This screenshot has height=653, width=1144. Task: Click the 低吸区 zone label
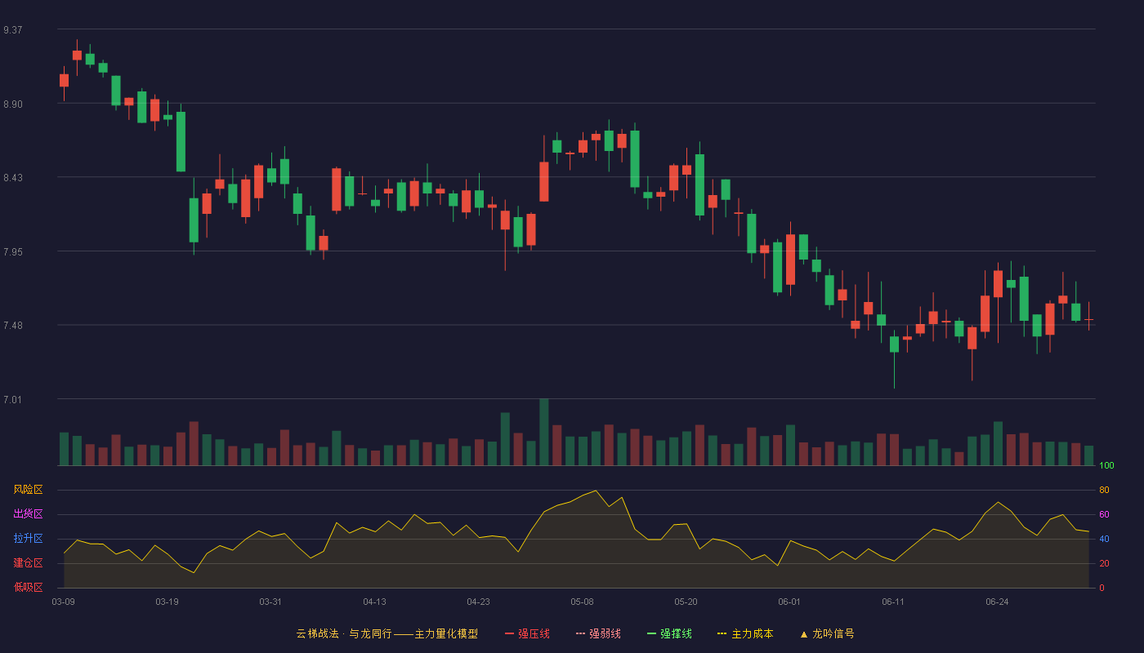point(28,587)
